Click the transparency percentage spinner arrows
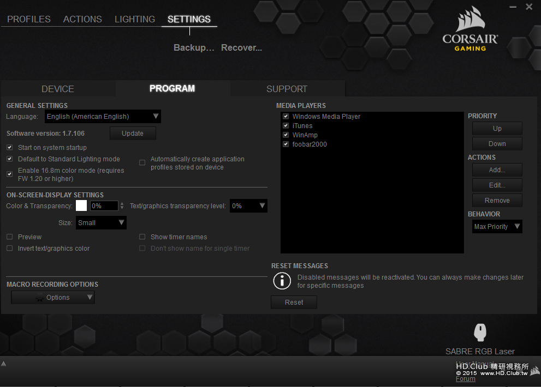541x387 pixels. pos(122,205)
